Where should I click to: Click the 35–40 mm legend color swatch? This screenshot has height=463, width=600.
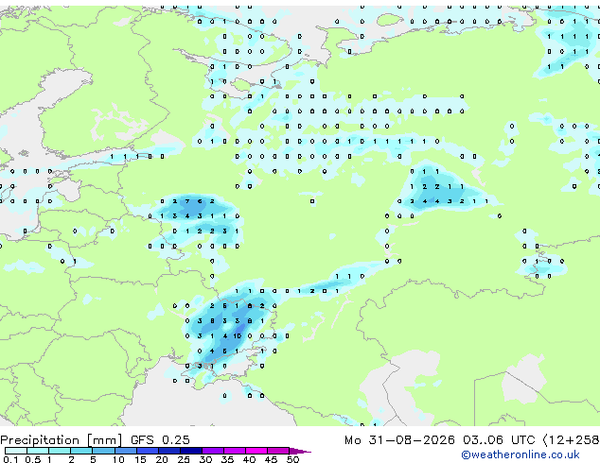pyautogui.click(x=234, y=451)
